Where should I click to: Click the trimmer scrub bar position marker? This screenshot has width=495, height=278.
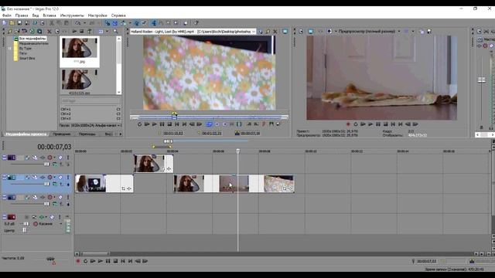[x=174, y=116]
